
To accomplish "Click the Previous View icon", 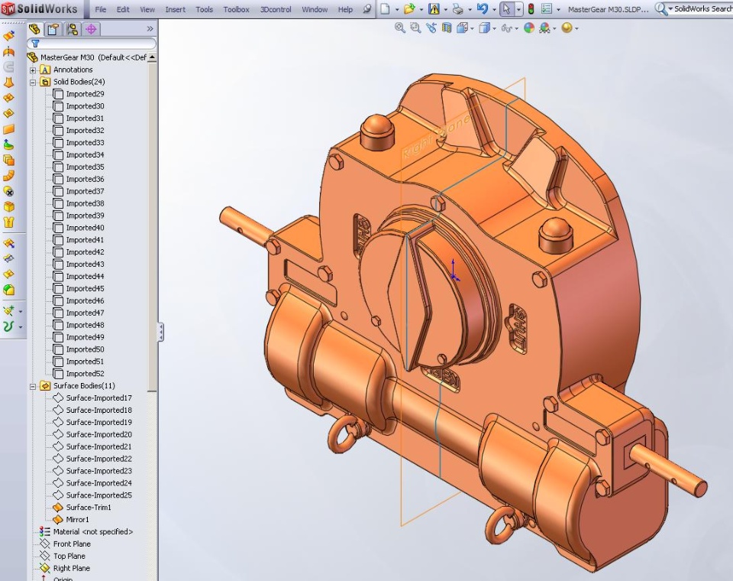I will tap(431, 28).
